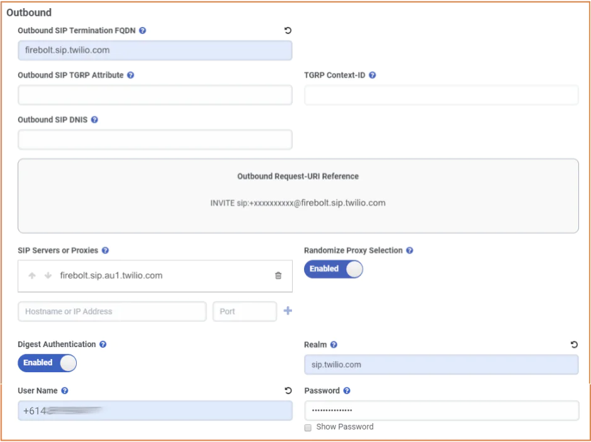This screenshot has height=442, width=591.
Task: Focus the Outbound SIP Termination FQDN field
Action: coord(155,50)
